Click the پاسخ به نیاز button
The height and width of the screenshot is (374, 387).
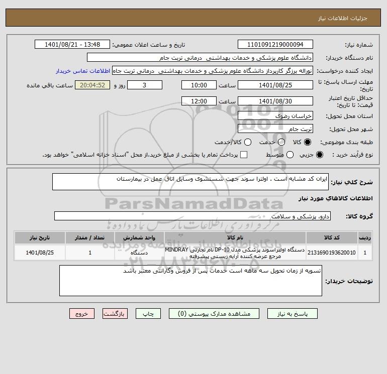(x=293, y=314)
